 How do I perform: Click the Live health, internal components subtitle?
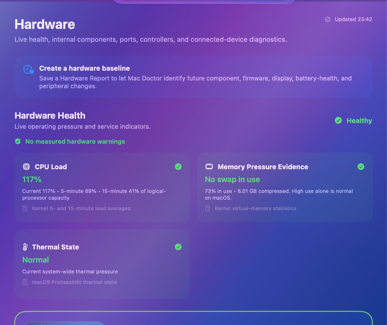coord(151,39)
